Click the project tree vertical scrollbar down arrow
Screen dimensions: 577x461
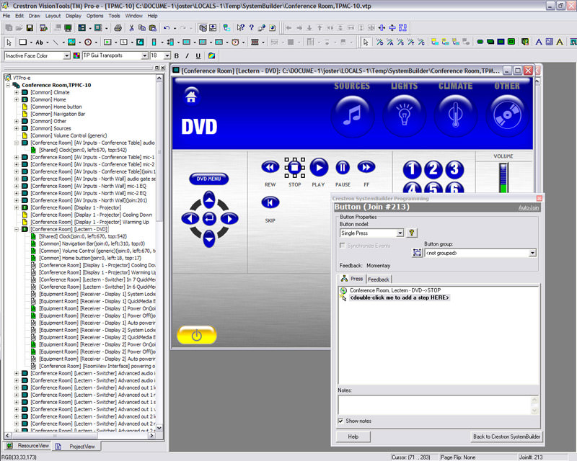pos(159,428)
